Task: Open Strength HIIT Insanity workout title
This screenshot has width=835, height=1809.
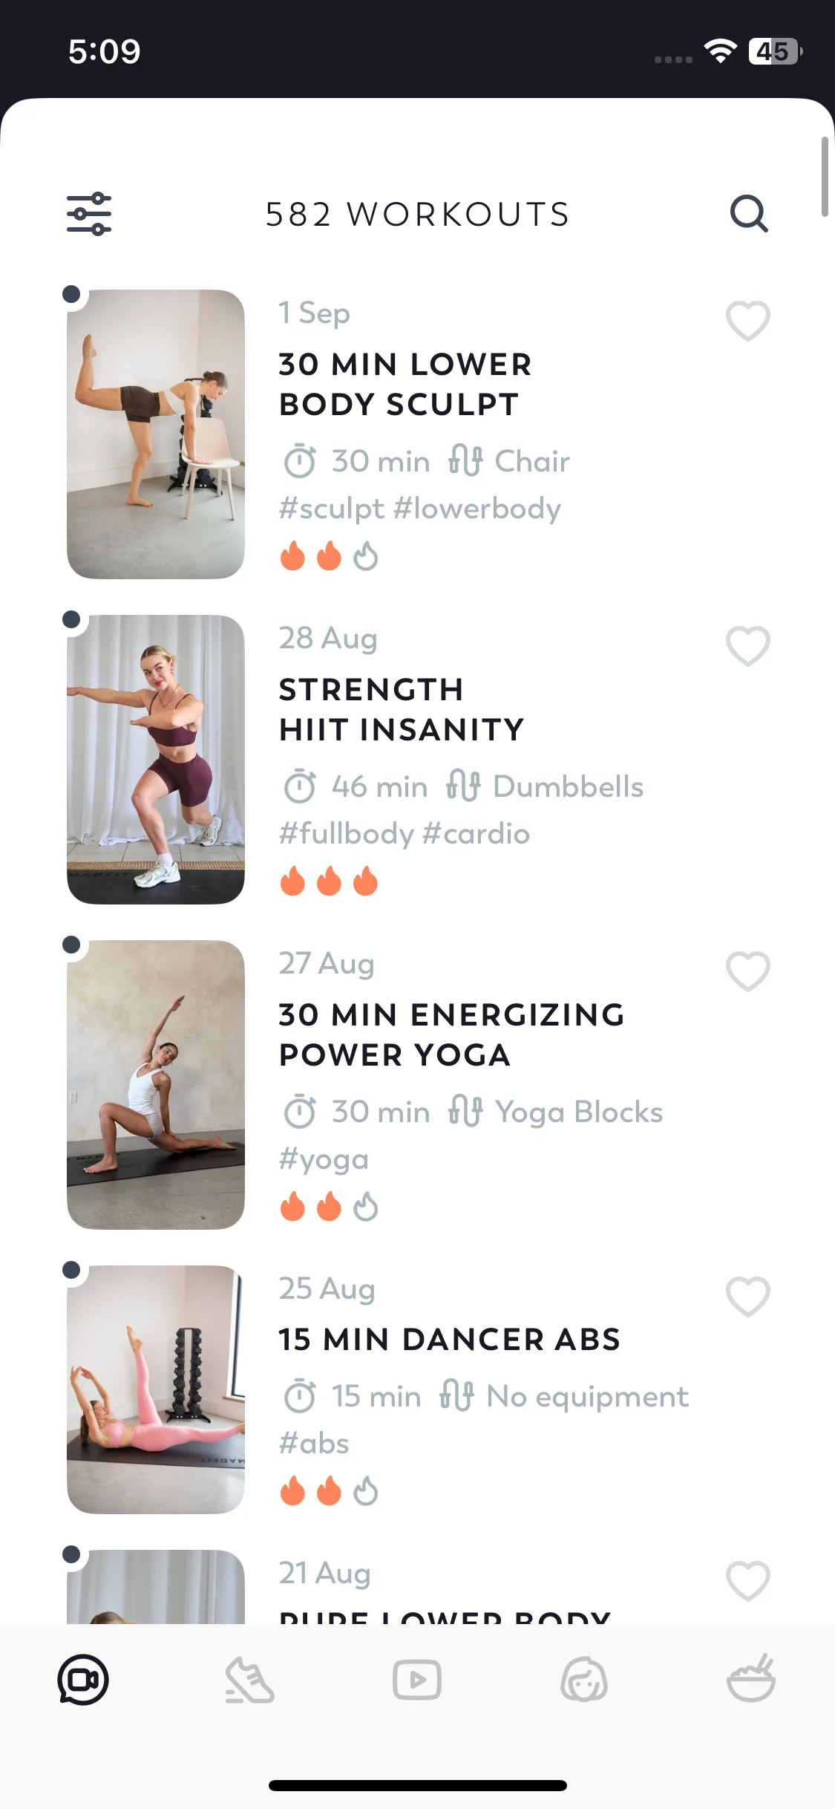Action: point(402,709)
